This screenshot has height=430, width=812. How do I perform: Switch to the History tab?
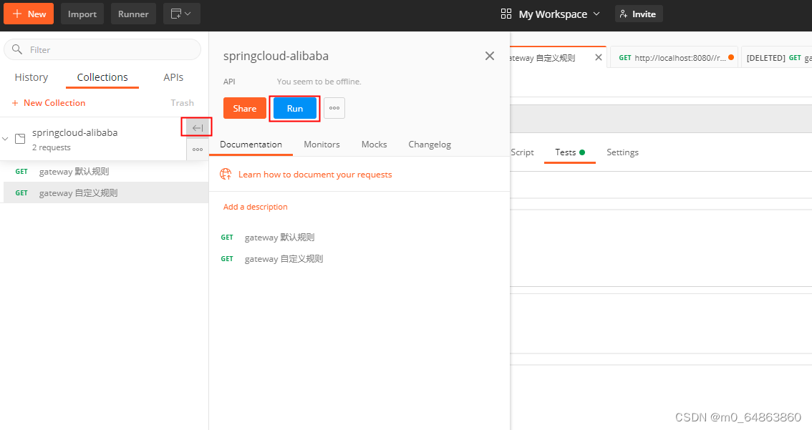click(31, 77)
